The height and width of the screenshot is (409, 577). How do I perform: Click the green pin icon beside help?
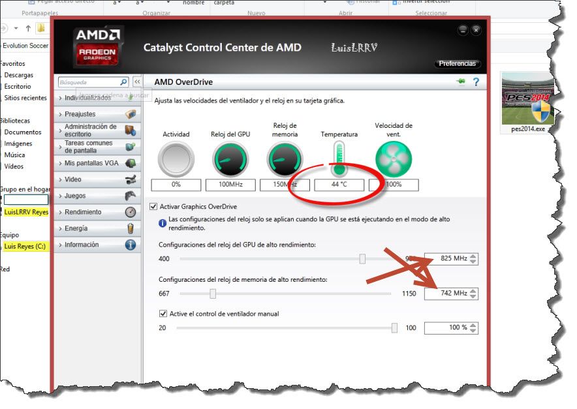point(461,82)
